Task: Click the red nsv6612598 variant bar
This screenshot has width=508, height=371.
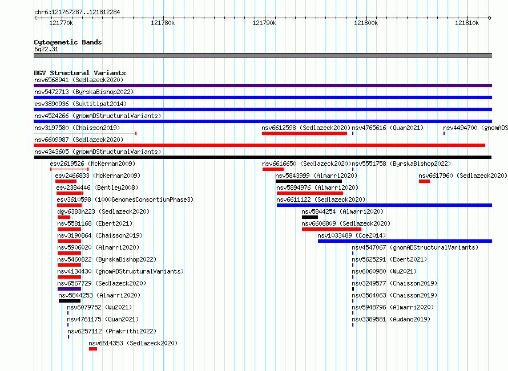Action: point(305,133)
